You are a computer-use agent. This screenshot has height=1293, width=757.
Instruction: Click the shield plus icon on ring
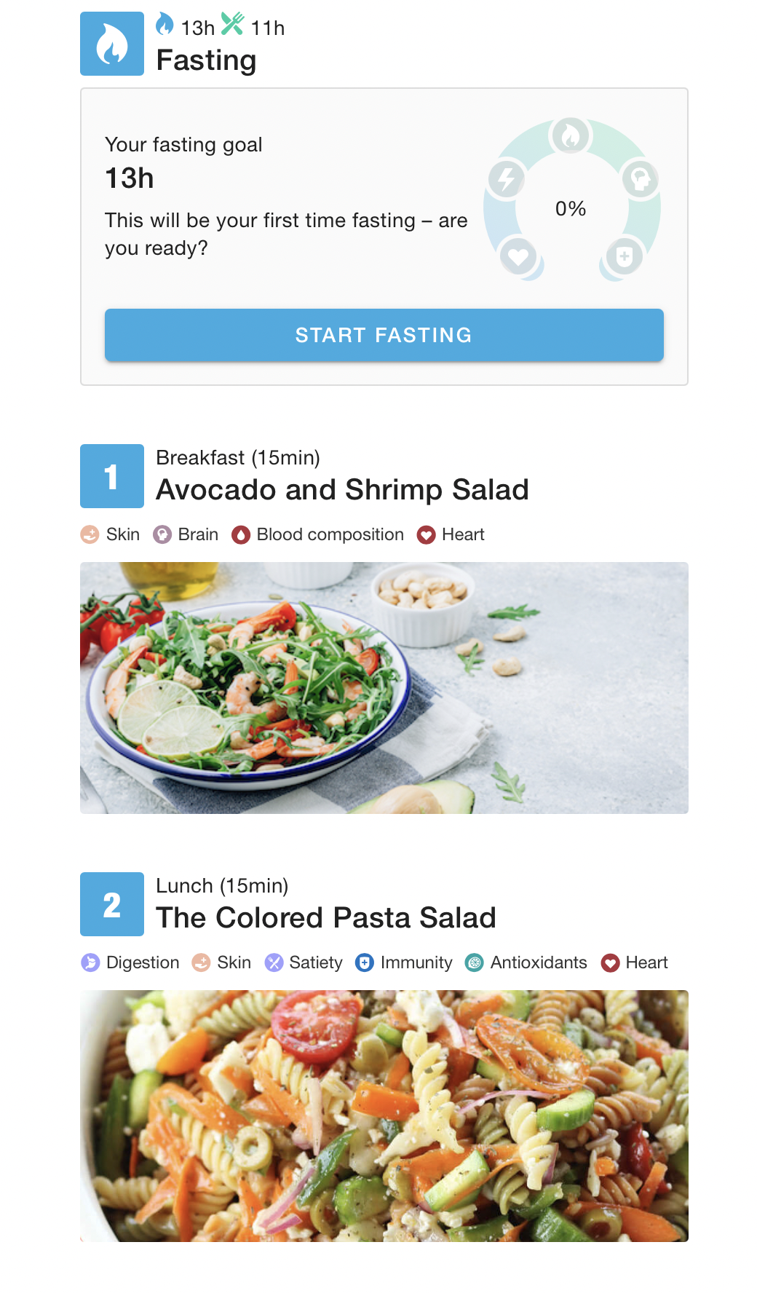625,256
